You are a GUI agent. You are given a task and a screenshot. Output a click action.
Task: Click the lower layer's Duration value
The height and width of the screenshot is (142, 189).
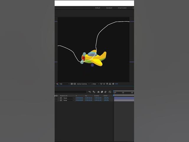click(x=98, y=100)
